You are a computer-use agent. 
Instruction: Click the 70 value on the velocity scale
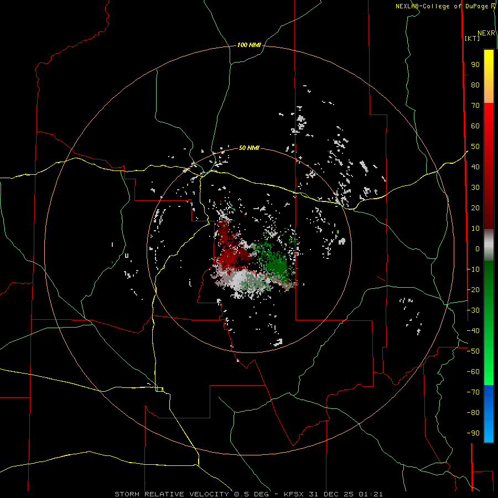point(475,106)
